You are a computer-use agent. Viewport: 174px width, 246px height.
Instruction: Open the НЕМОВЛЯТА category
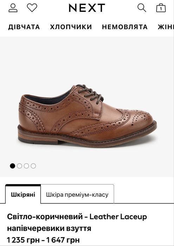click(125, 27)
